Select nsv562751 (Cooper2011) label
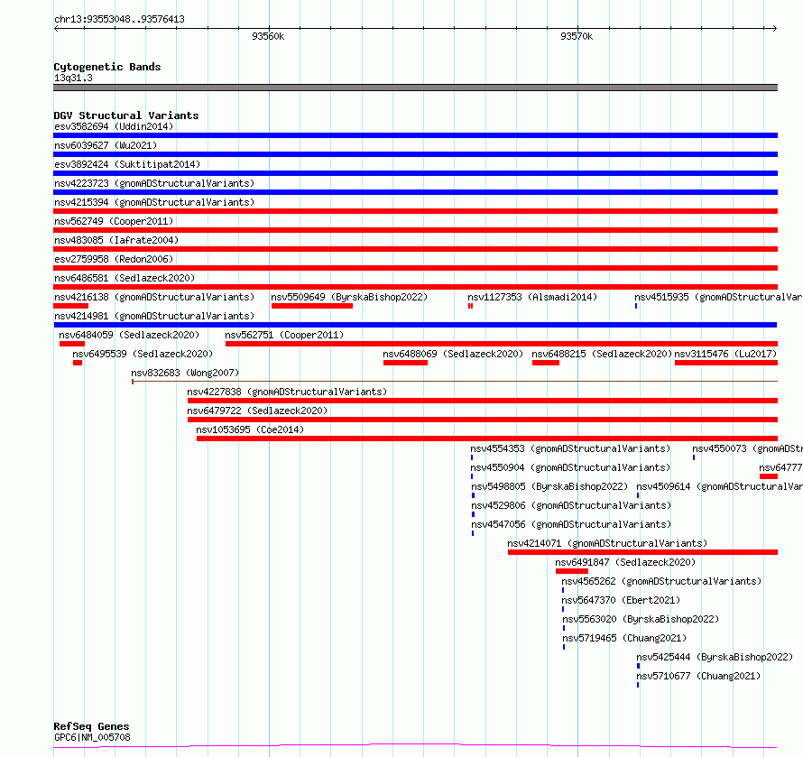The width and height of the screenshot is (803, 757). pos(284,335)
